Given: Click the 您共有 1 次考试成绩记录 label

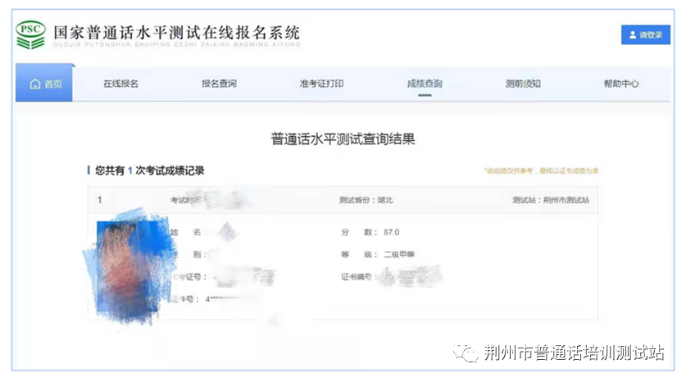Looking at the screenshot, I should pos(149,171).
